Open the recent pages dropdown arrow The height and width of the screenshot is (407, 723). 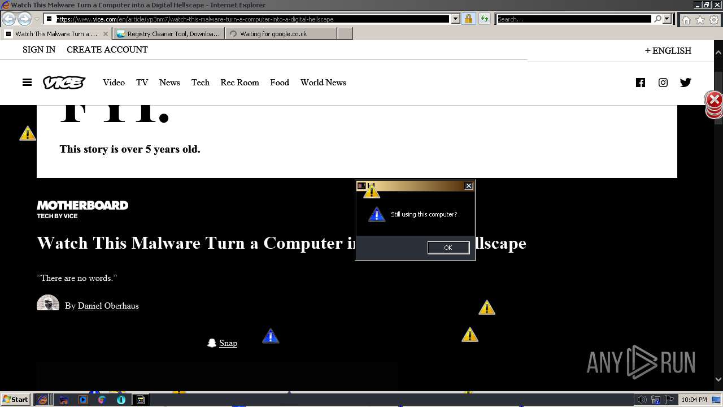click(37, 19)
